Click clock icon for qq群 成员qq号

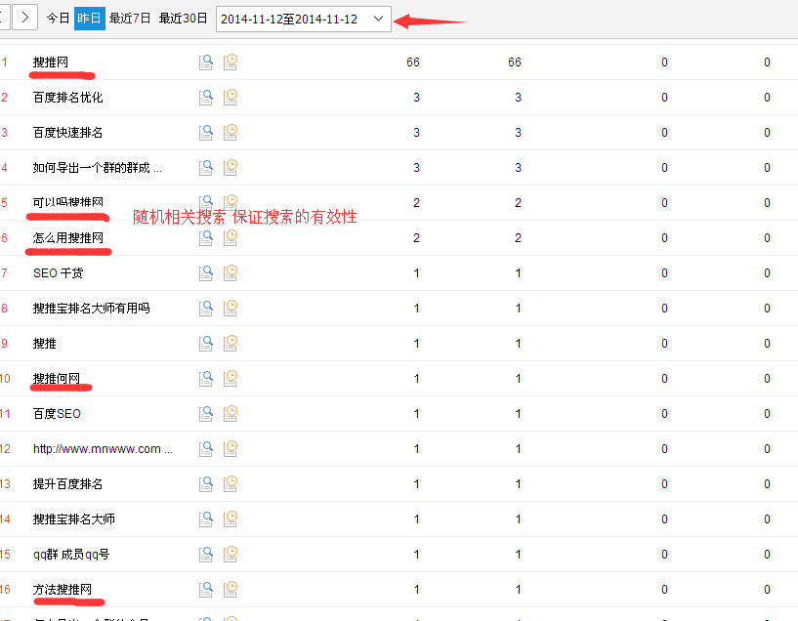pos(231,554)
